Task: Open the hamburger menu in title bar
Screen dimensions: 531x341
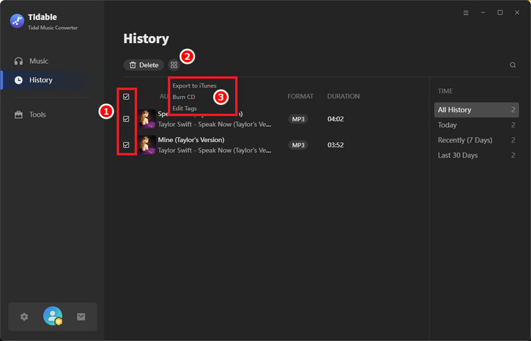Action: click(465, 13)
